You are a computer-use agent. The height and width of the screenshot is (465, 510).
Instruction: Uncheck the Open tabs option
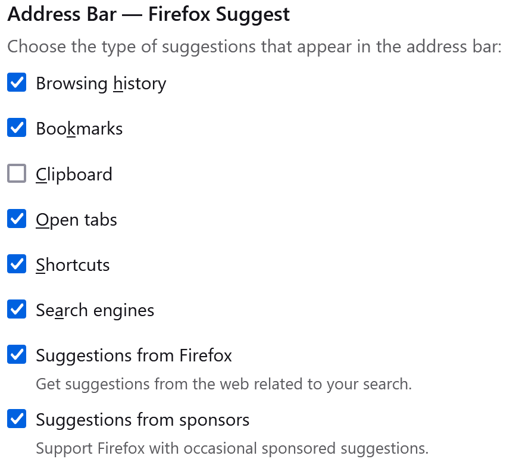pos(17,219)
